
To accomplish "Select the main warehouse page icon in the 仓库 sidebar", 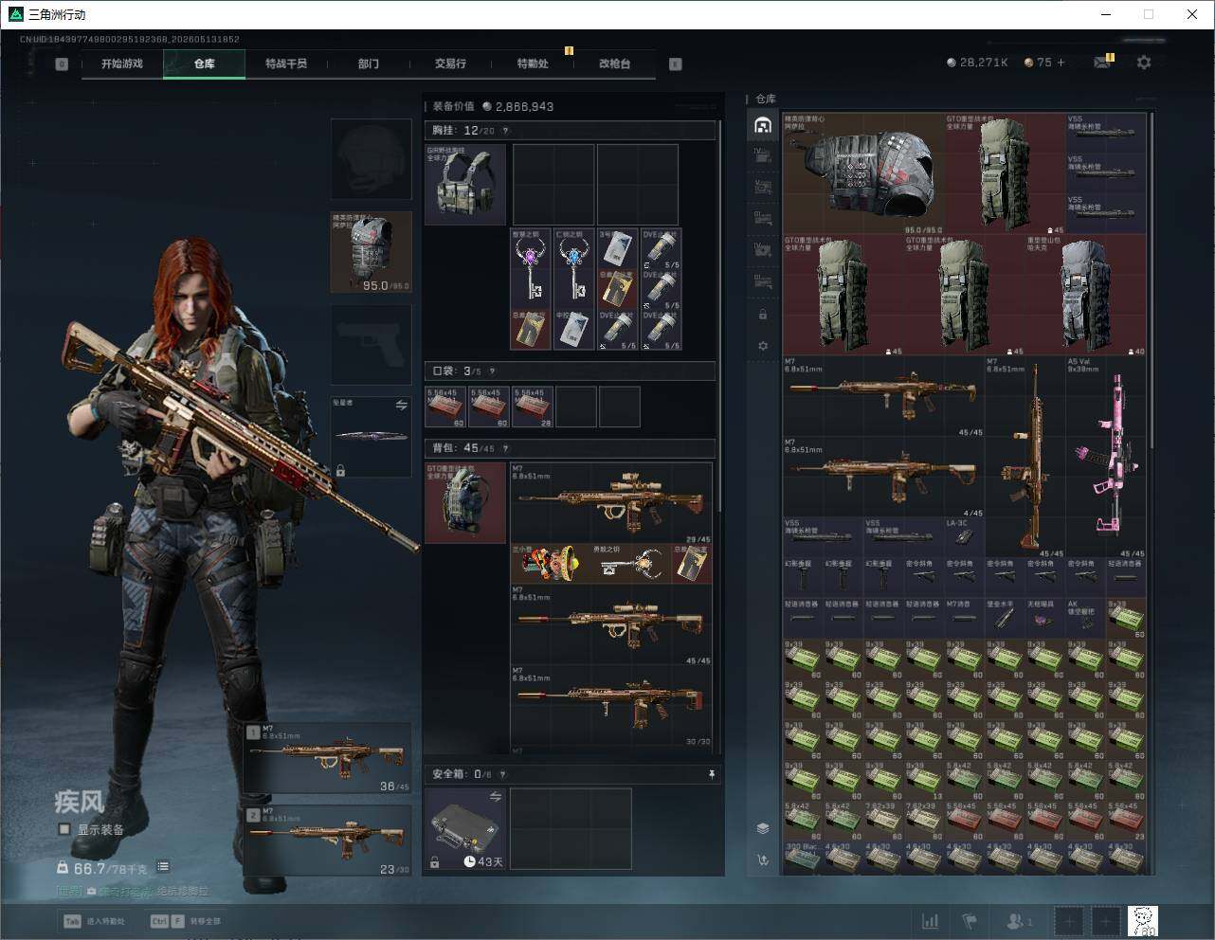I will click(x=763, y=126).
